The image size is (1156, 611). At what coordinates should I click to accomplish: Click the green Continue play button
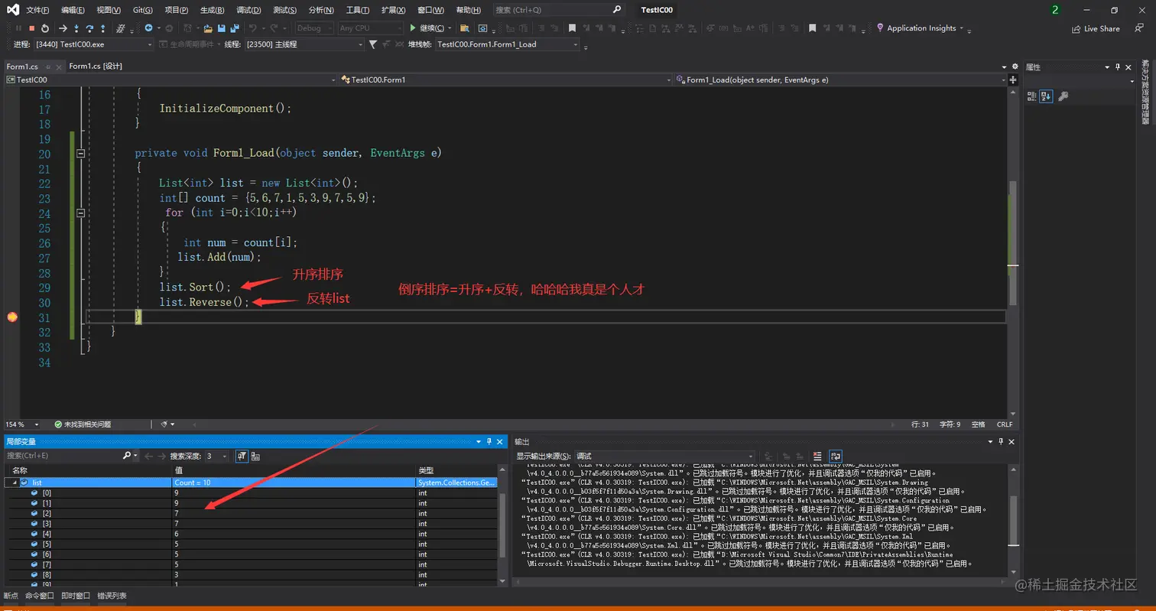[x=413, y=28]
